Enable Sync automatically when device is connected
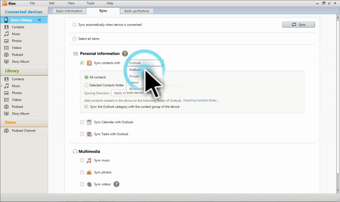Image resolution: width=340 pixels, height=202 pixels. coord(75,25)
